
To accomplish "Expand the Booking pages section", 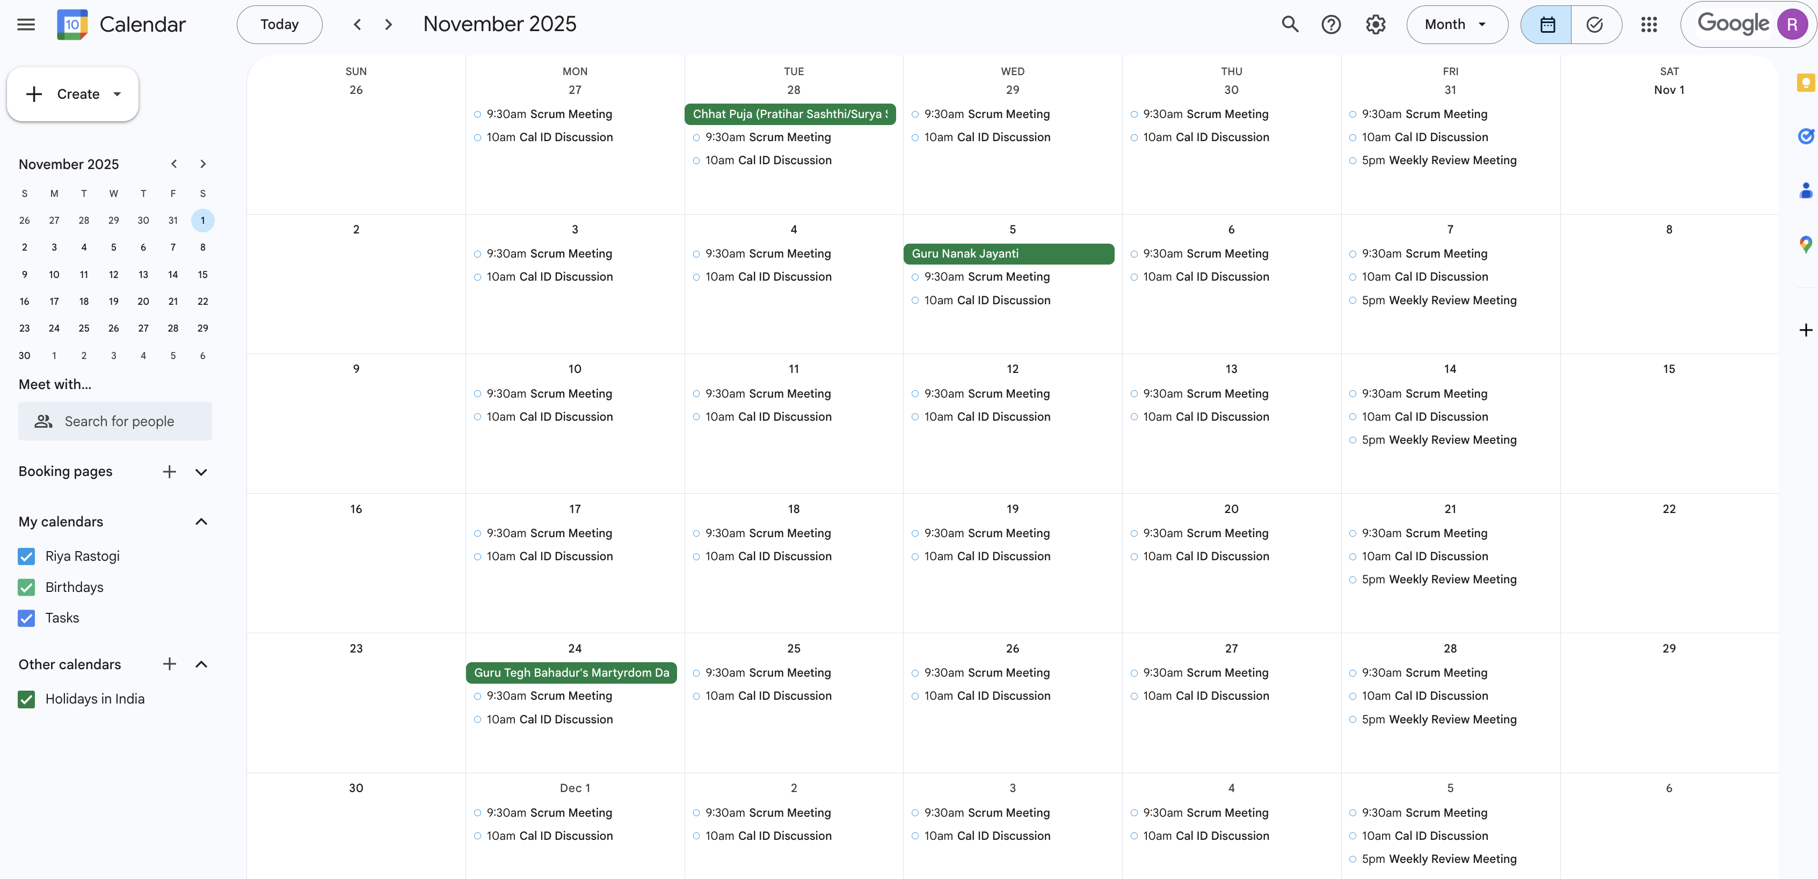I will (x=201, y=472).
